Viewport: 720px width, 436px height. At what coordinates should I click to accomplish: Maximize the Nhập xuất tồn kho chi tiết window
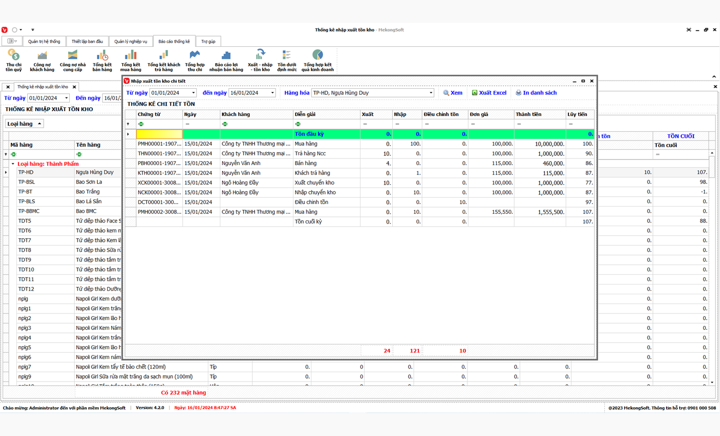(x=583, y=81)
